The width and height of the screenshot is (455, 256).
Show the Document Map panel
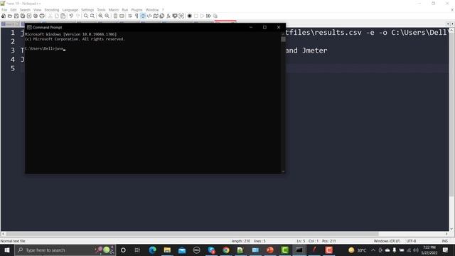pyautogui.click(x=156, y=16)
